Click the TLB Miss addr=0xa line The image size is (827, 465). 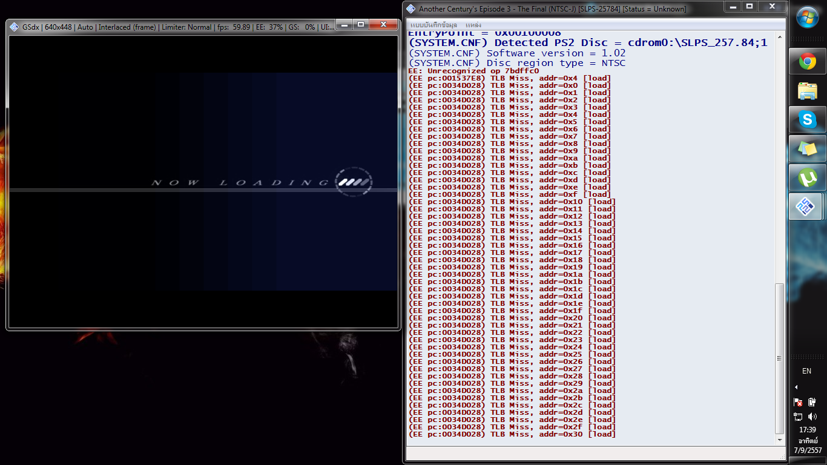(510, 158)
